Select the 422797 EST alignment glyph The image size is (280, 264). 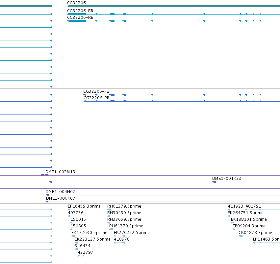point(81,256)
